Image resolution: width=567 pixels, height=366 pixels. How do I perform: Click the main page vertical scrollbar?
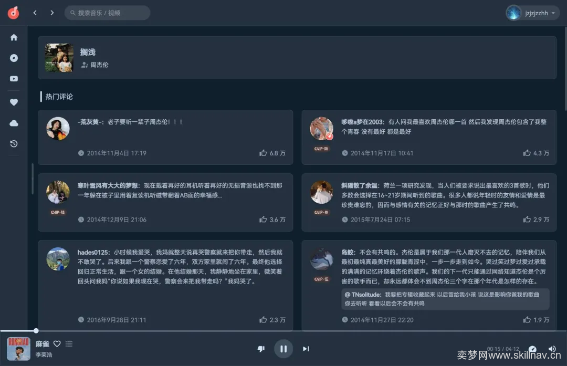tap(565, 69)
